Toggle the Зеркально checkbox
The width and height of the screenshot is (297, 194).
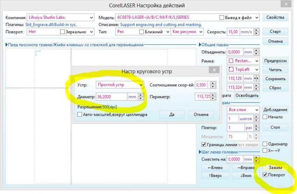(63, 32)
